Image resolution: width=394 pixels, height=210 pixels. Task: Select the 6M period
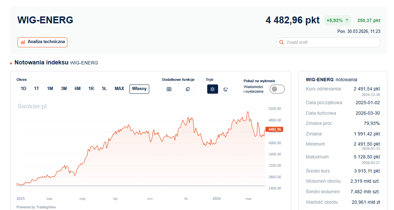point(77,88)
